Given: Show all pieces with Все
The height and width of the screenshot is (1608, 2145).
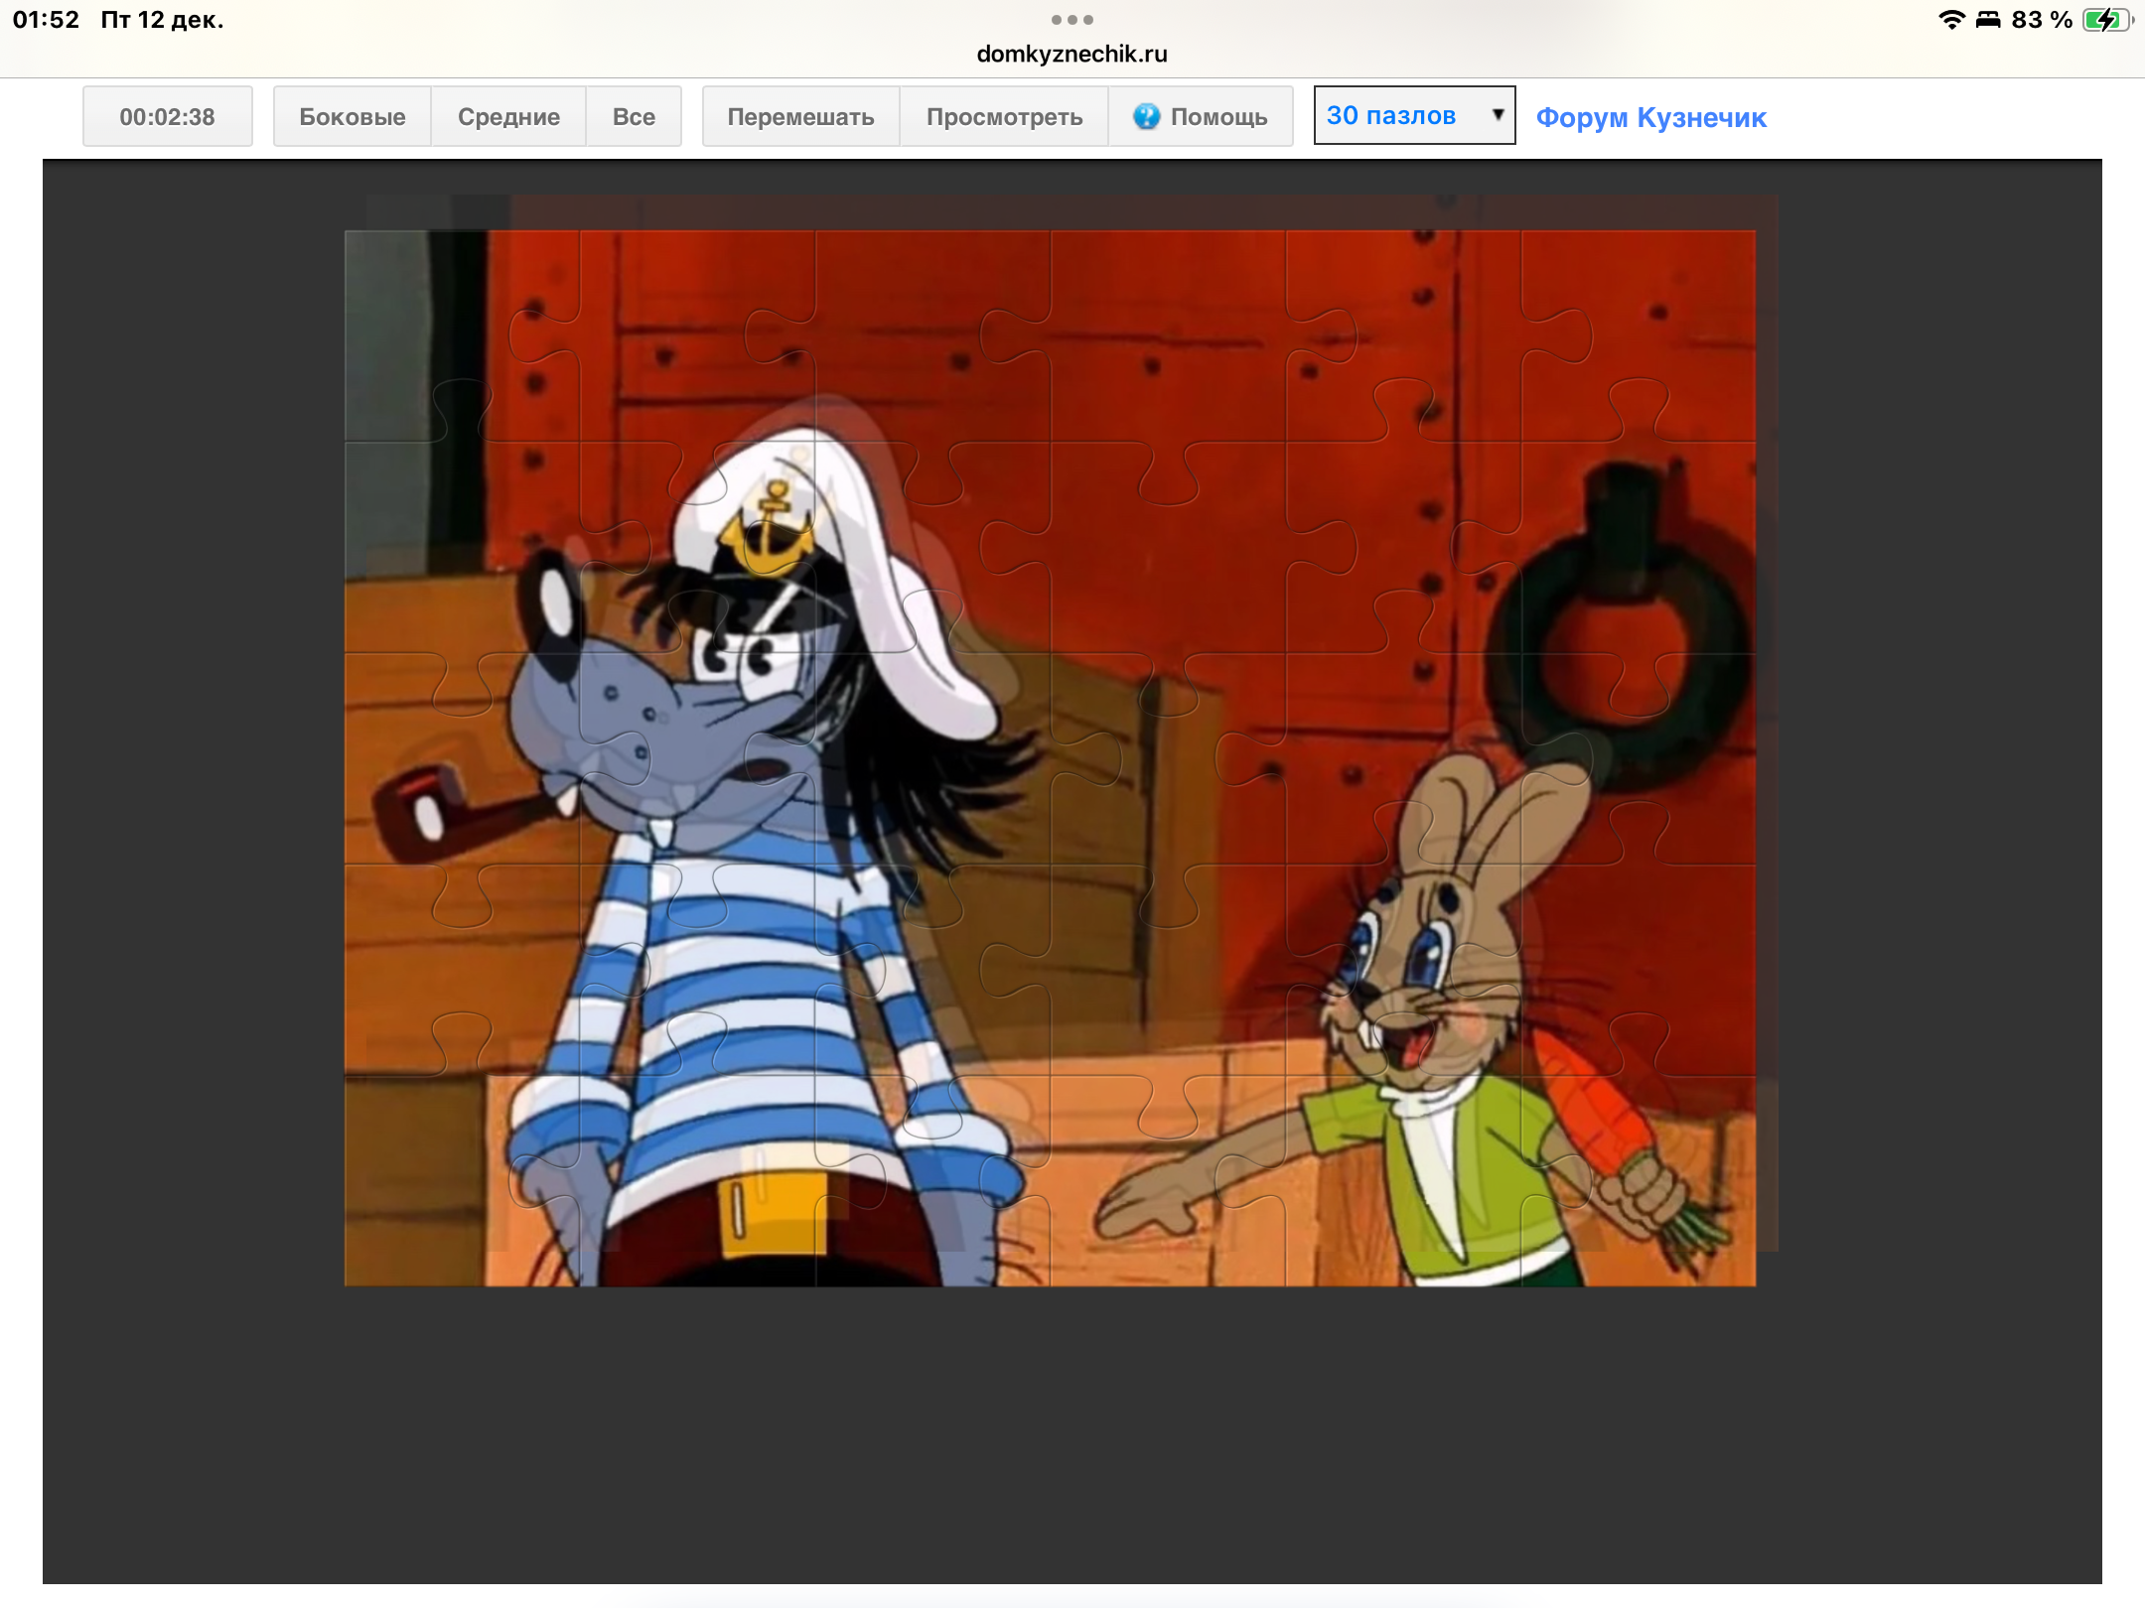Looking at the screenshot, I should tap(634, 116).
